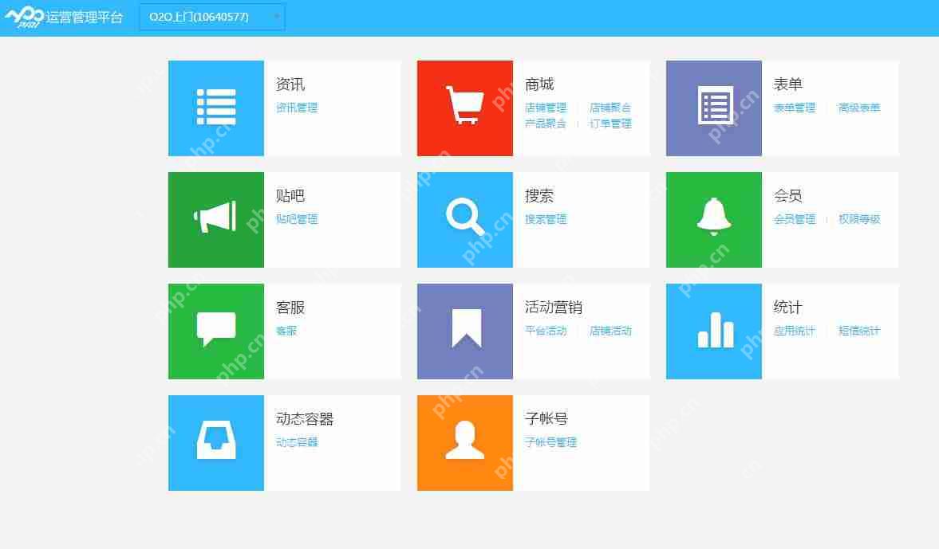This screenshot has width=939, height=549.
Task: Open the list icon for 资讯
Action: point(215,108)
